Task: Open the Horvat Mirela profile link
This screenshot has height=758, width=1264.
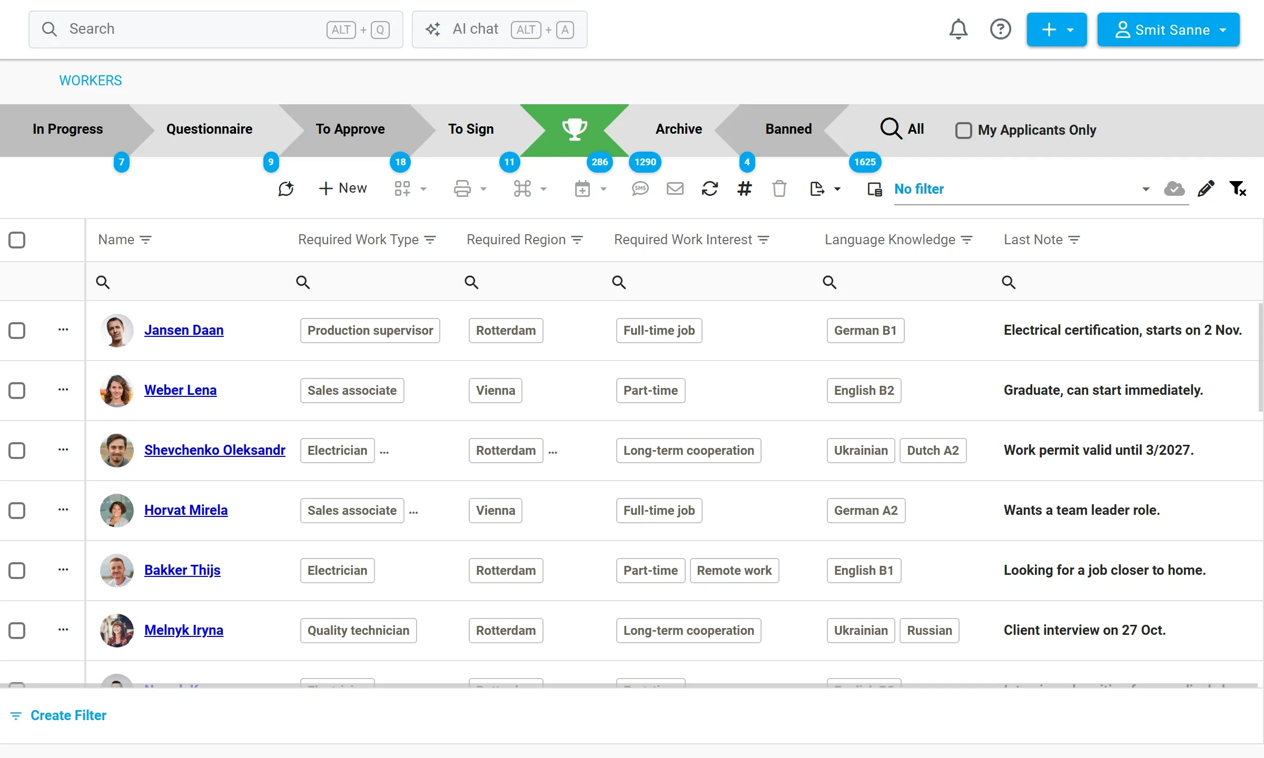Action: click(186, 510)
